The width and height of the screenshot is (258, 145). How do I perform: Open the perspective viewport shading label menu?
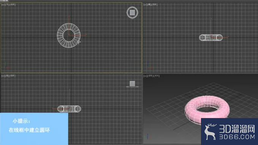157,76
